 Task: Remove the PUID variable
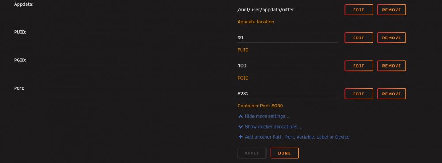tap(392, 38)
